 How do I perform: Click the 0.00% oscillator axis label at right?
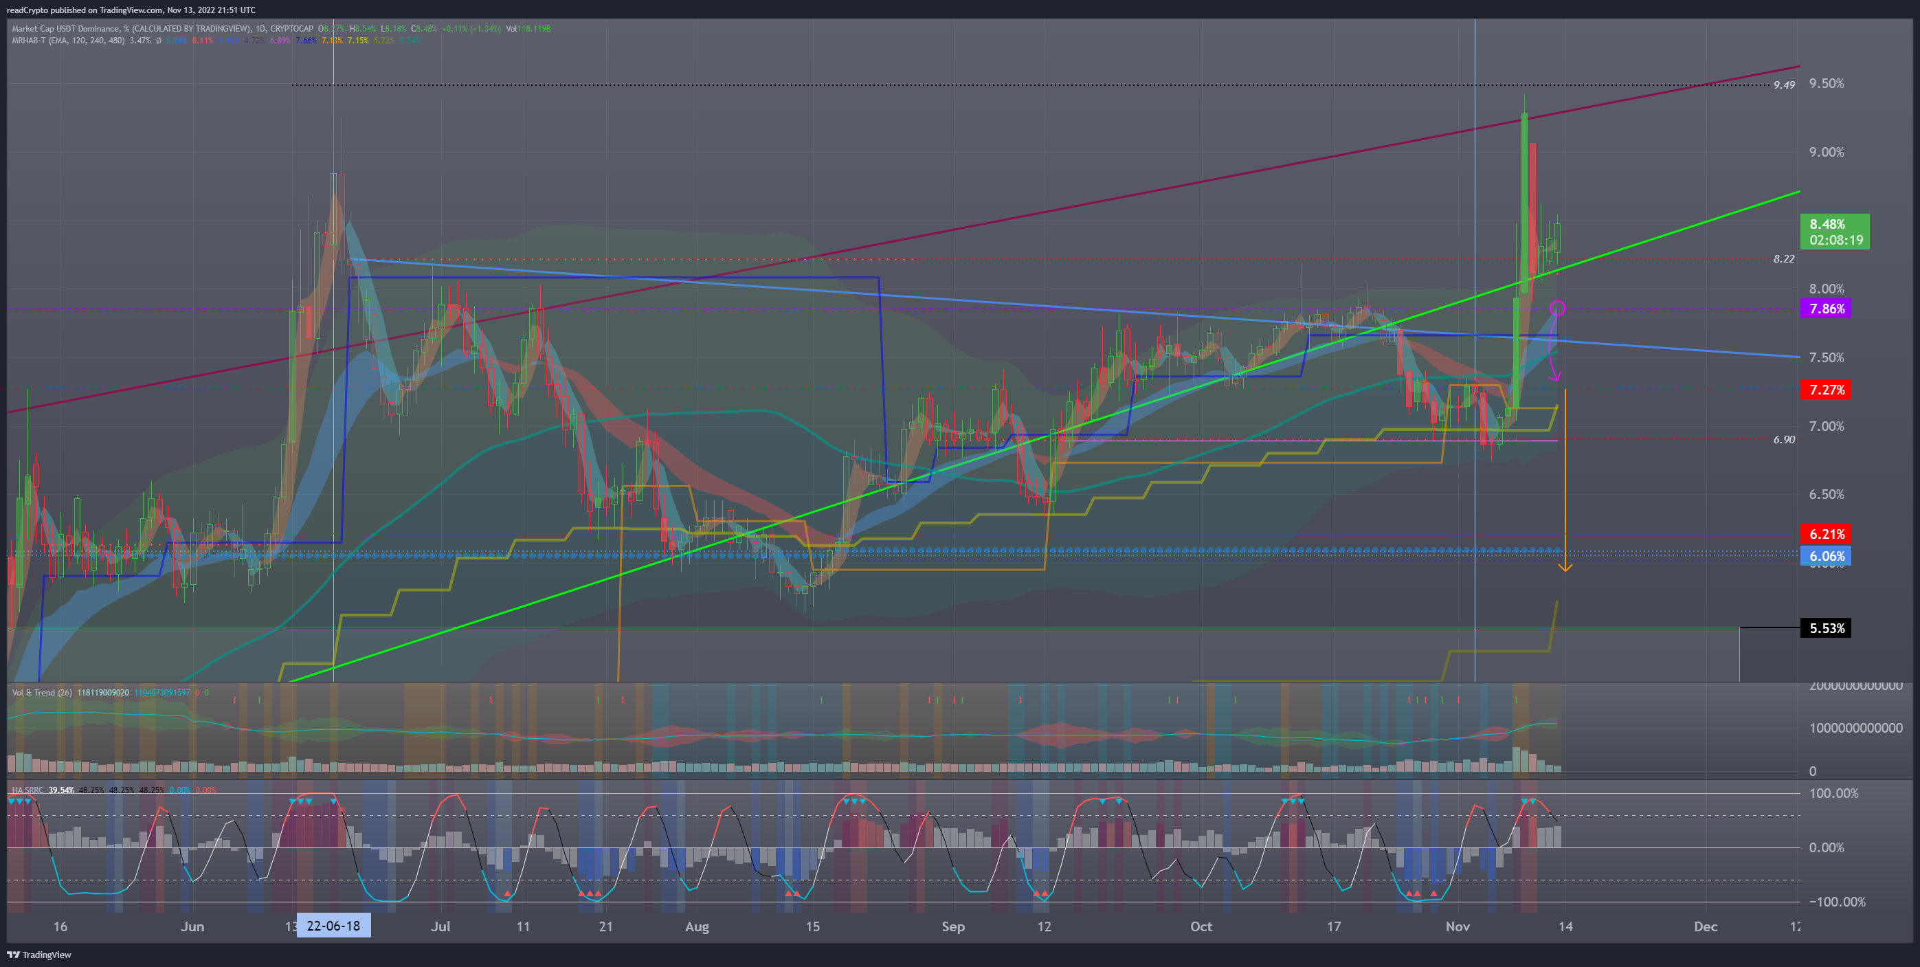click(1827, 847)
